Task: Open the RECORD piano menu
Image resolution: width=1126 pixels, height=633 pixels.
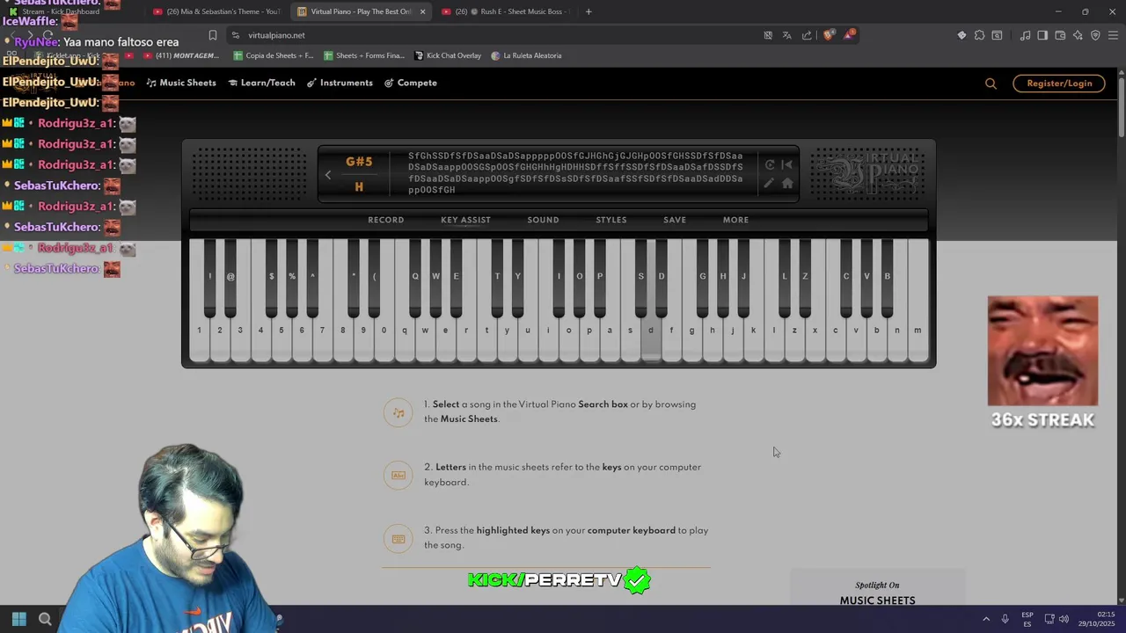Action: pos(386,220)
